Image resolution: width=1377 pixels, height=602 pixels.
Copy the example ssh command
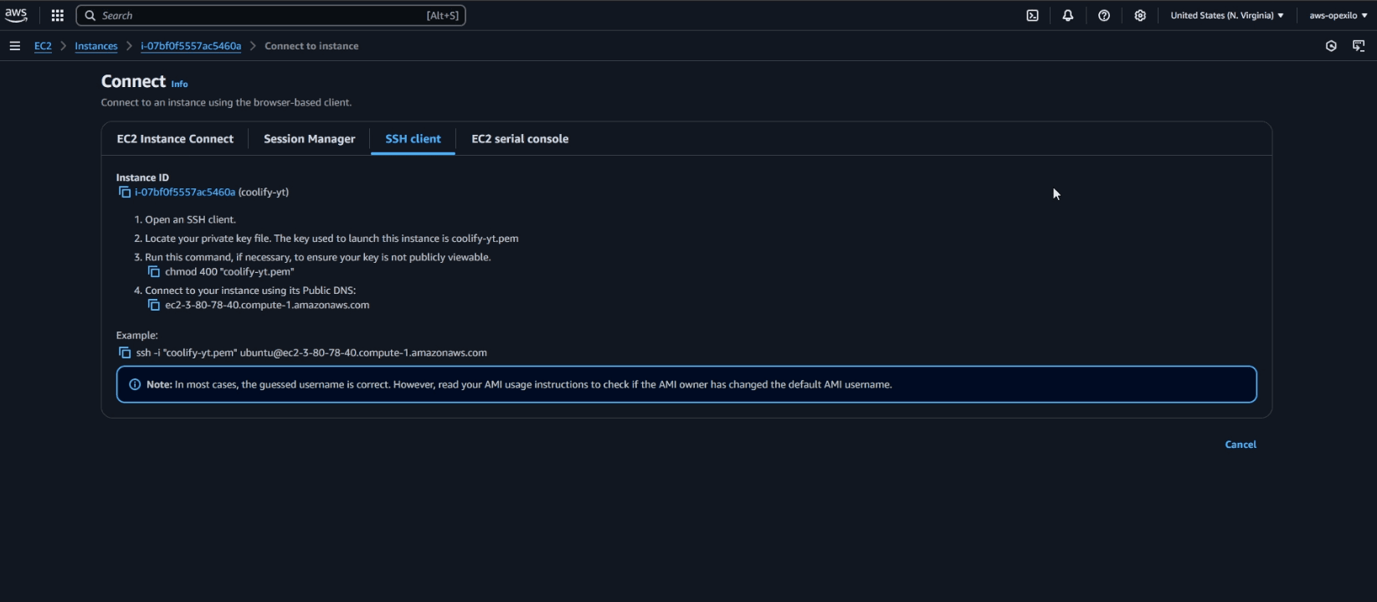click(x=125, y=352)
